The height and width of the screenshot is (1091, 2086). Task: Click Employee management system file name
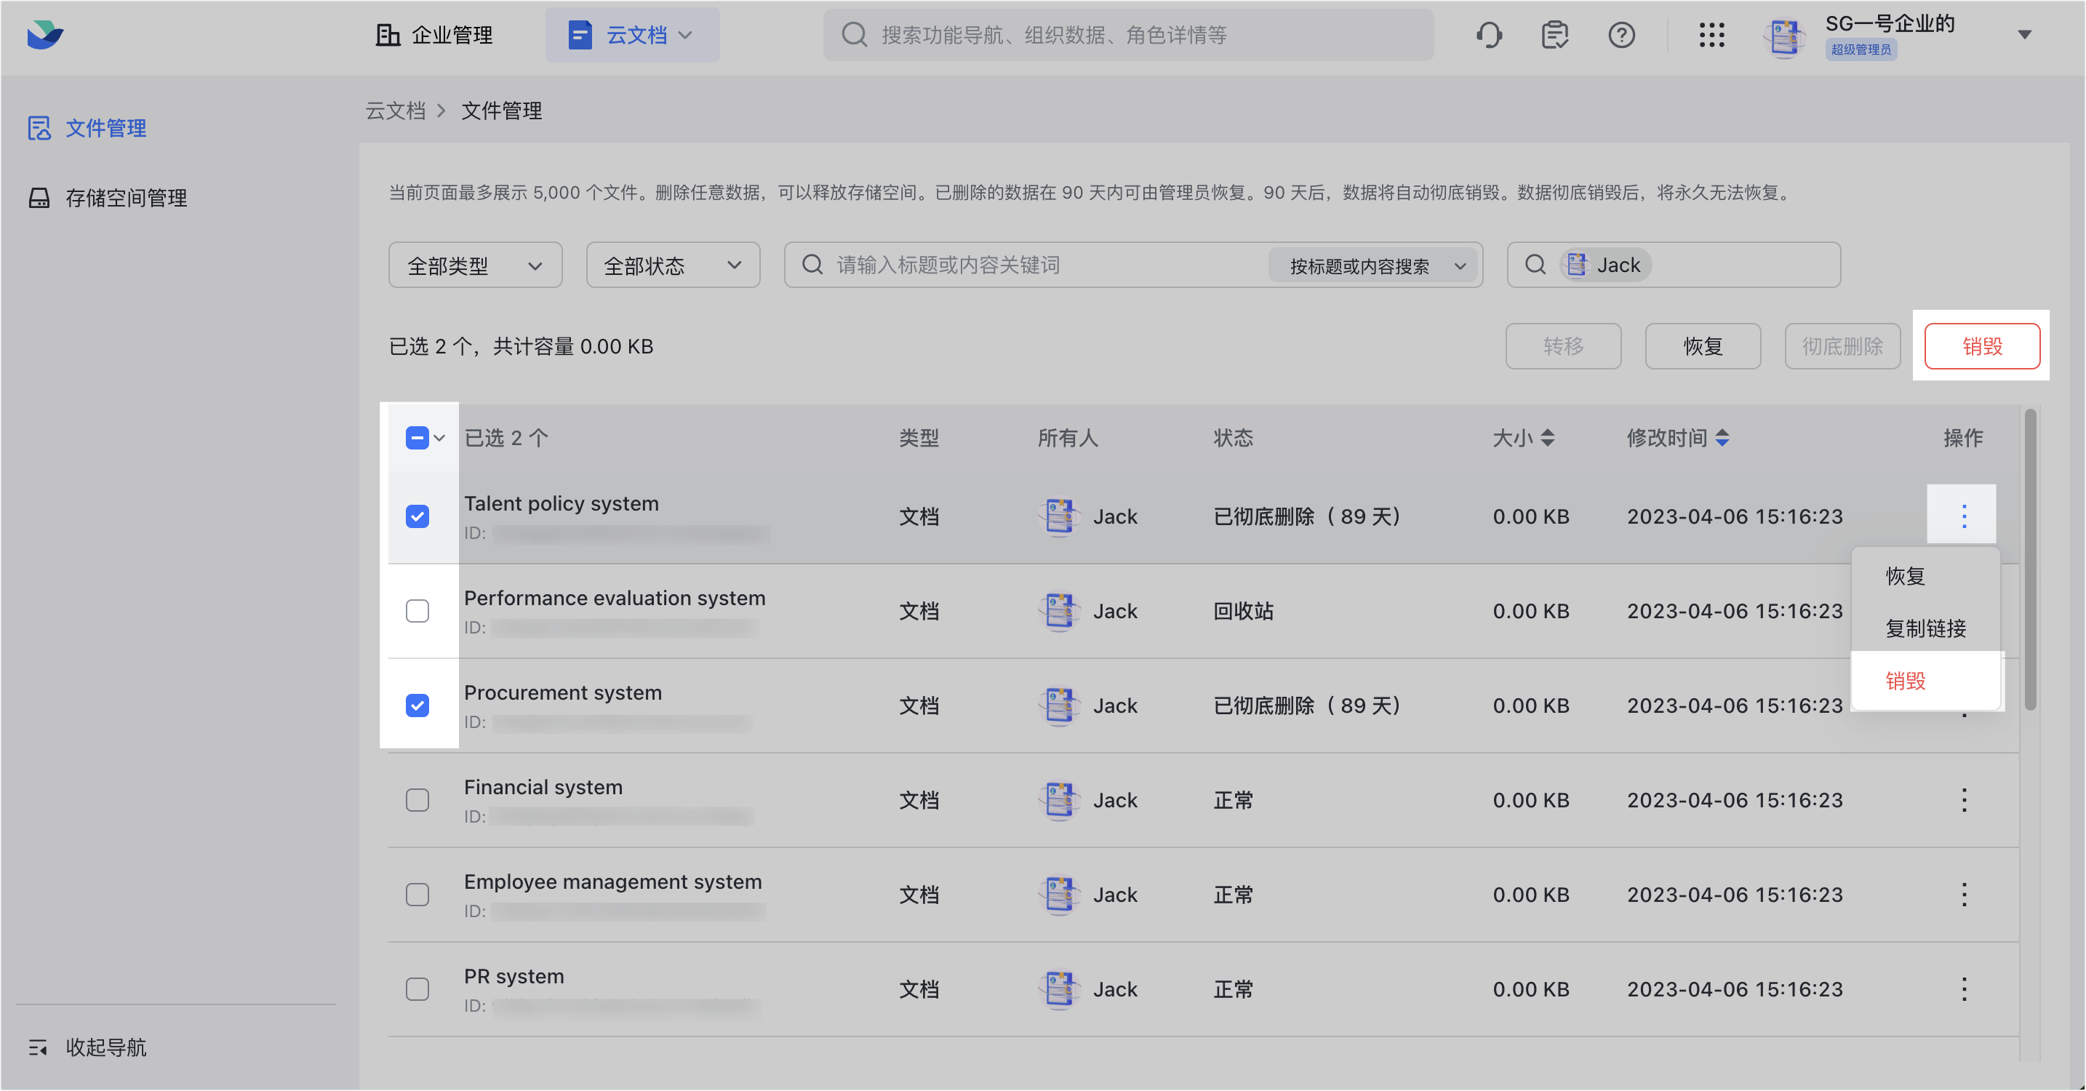613,882
